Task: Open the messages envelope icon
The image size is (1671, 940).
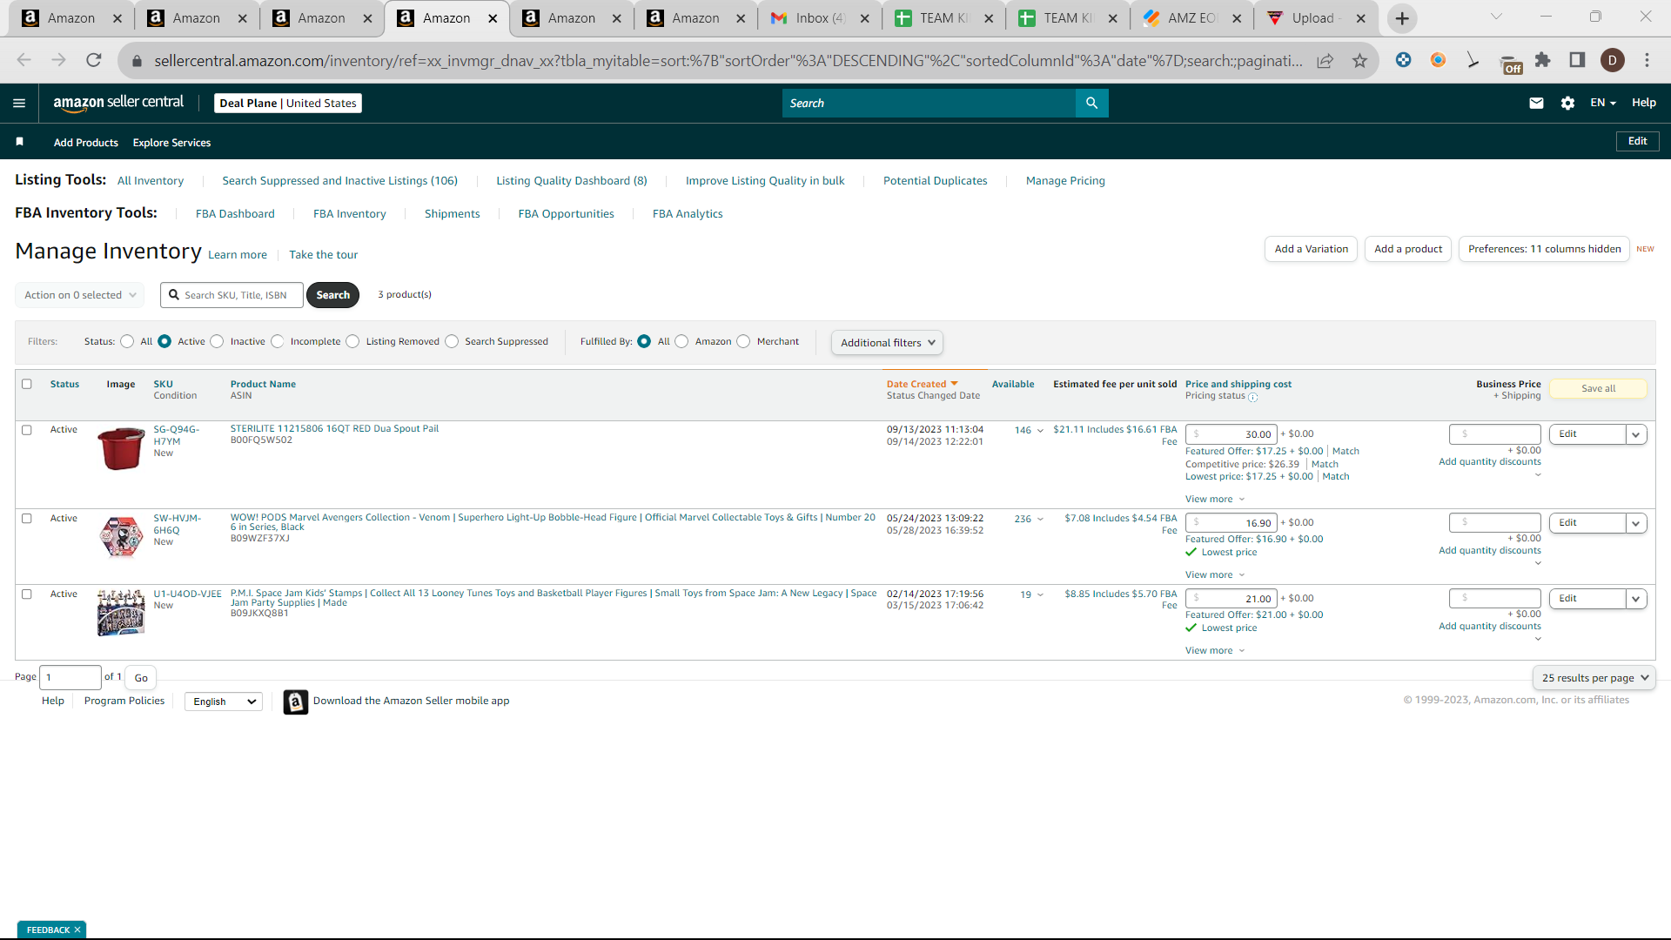Action: [x=1536, y=103]
